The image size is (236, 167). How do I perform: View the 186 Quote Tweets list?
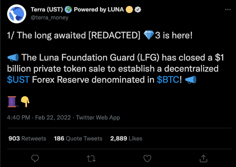click(x=78, y=139)
